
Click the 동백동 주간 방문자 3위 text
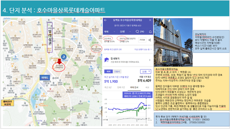(x=113, y=49)
